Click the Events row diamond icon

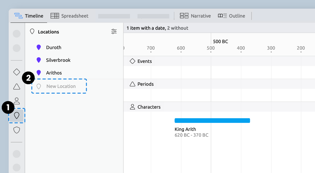coord(132,61)
